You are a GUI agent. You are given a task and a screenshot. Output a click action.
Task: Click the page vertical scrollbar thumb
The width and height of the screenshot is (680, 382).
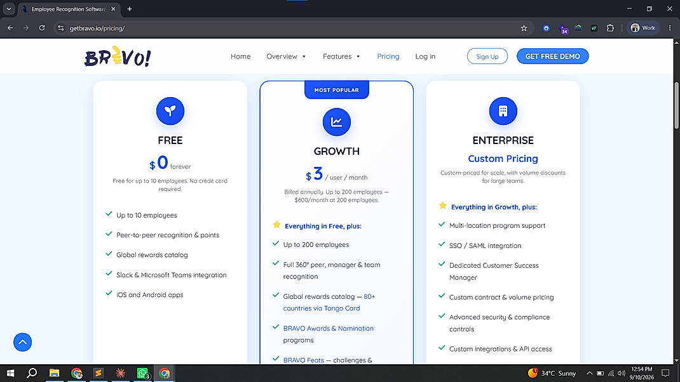[x=677, y=105]
